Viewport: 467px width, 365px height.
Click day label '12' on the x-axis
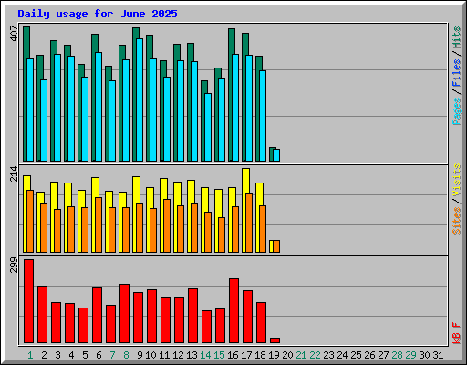(178, 355)
